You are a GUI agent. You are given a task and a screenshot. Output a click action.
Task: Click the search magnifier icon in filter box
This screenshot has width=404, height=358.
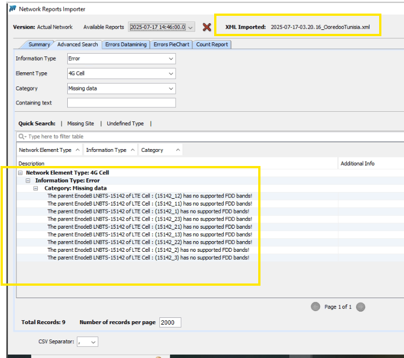[x=22, y=137]
